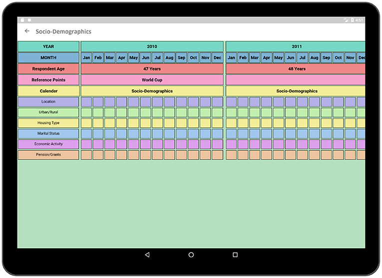The image size is (382, 278).
Task: Select Jun under 2010
Action: [145, 58]
